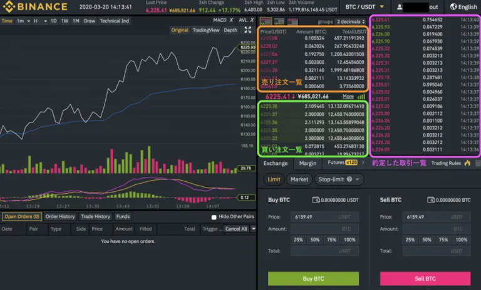The height and width of the screenshot is (290, 481).
Task: Open Technical Ind indicators menu
Action: (x=114, y=21)
